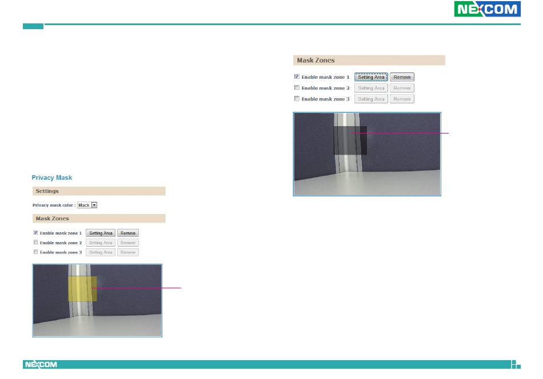Click the NEXCOM footer logo
The width and height of the screenshot is (543, 379).
pyautogui.click(x=41, y=365)
